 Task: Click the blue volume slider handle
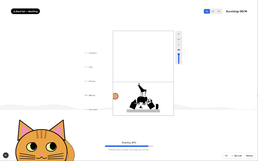(x=179, y=54)
